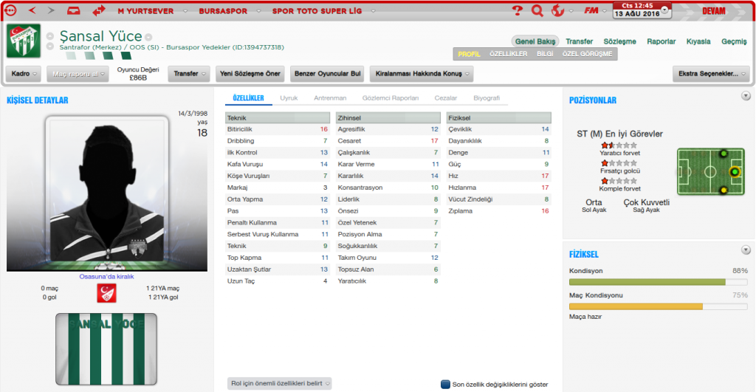Click the FM logo icon

[591, 10]
